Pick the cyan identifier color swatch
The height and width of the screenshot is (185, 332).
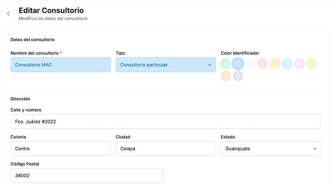coord(287,64)
